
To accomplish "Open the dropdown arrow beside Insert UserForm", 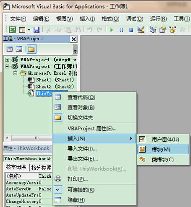I will point(29,30).
